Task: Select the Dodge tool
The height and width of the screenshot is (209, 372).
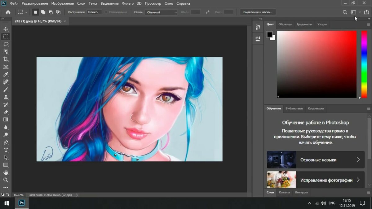Action: (x=6, y=135)
